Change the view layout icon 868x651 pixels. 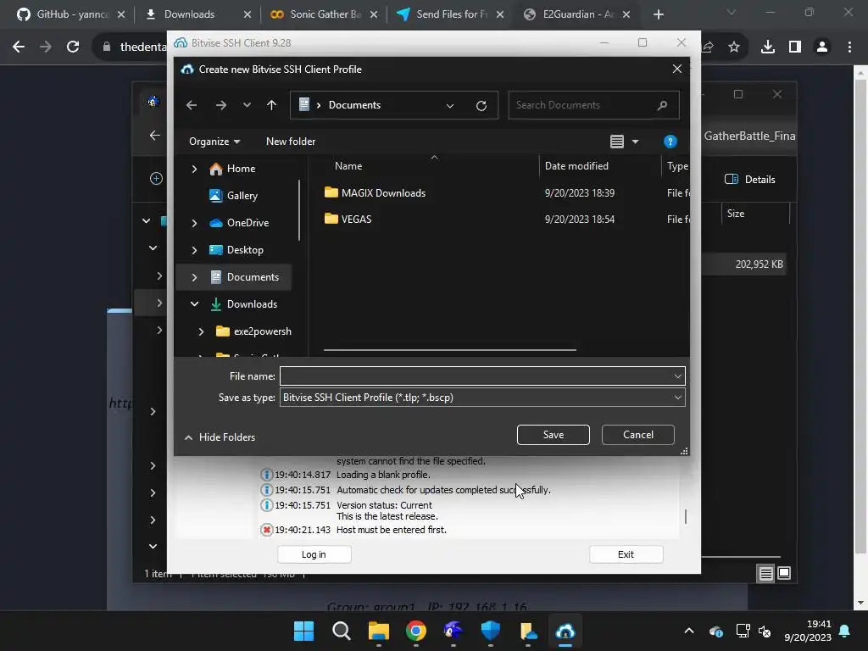(x=617, y=142)
